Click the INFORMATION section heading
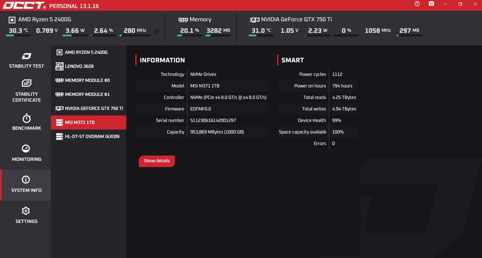The image size is (482, 258). click(x=162, y=60)
